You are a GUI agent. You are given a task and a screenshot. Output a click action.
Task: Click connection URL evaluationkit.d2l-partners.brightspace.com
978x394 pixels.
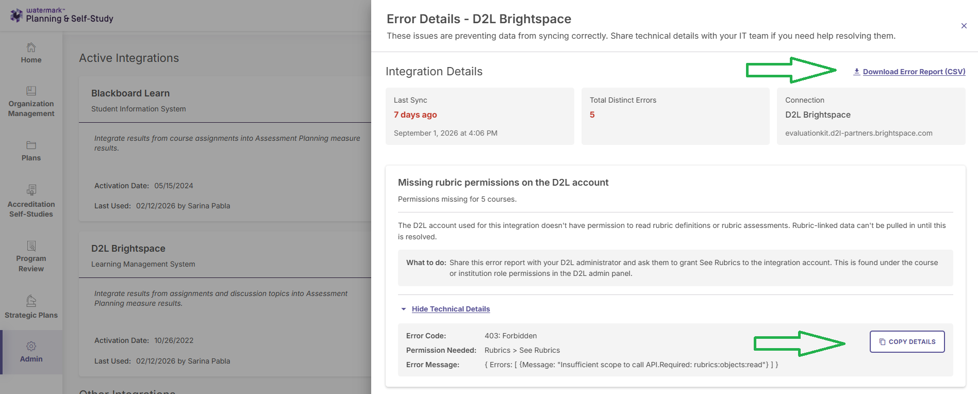[858, 133]
